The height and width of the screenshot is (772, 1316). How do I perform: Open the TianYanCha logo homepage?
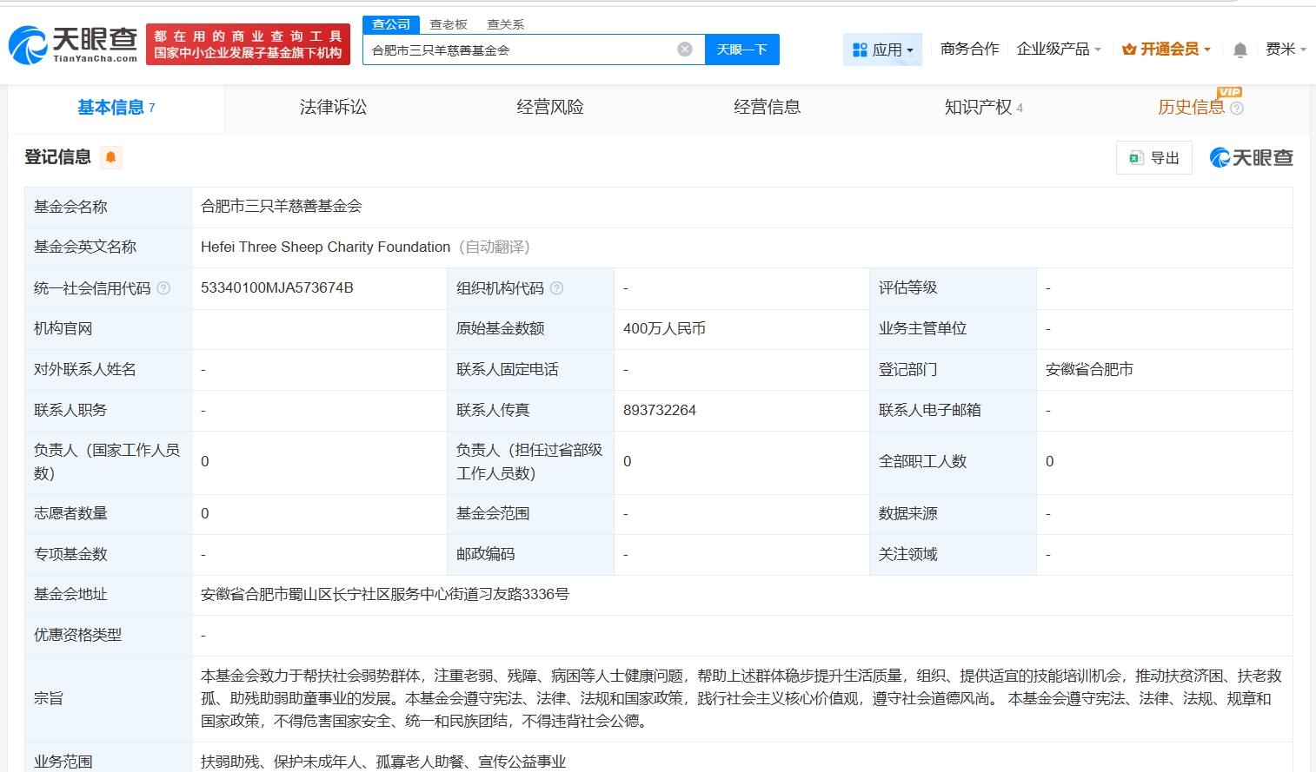73,44
